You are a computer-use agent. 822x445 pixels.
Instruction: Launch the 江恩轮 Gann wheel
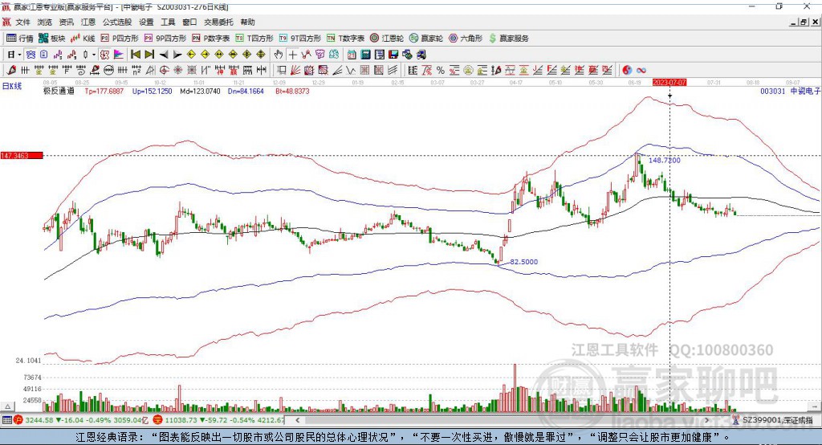(387, 39)
